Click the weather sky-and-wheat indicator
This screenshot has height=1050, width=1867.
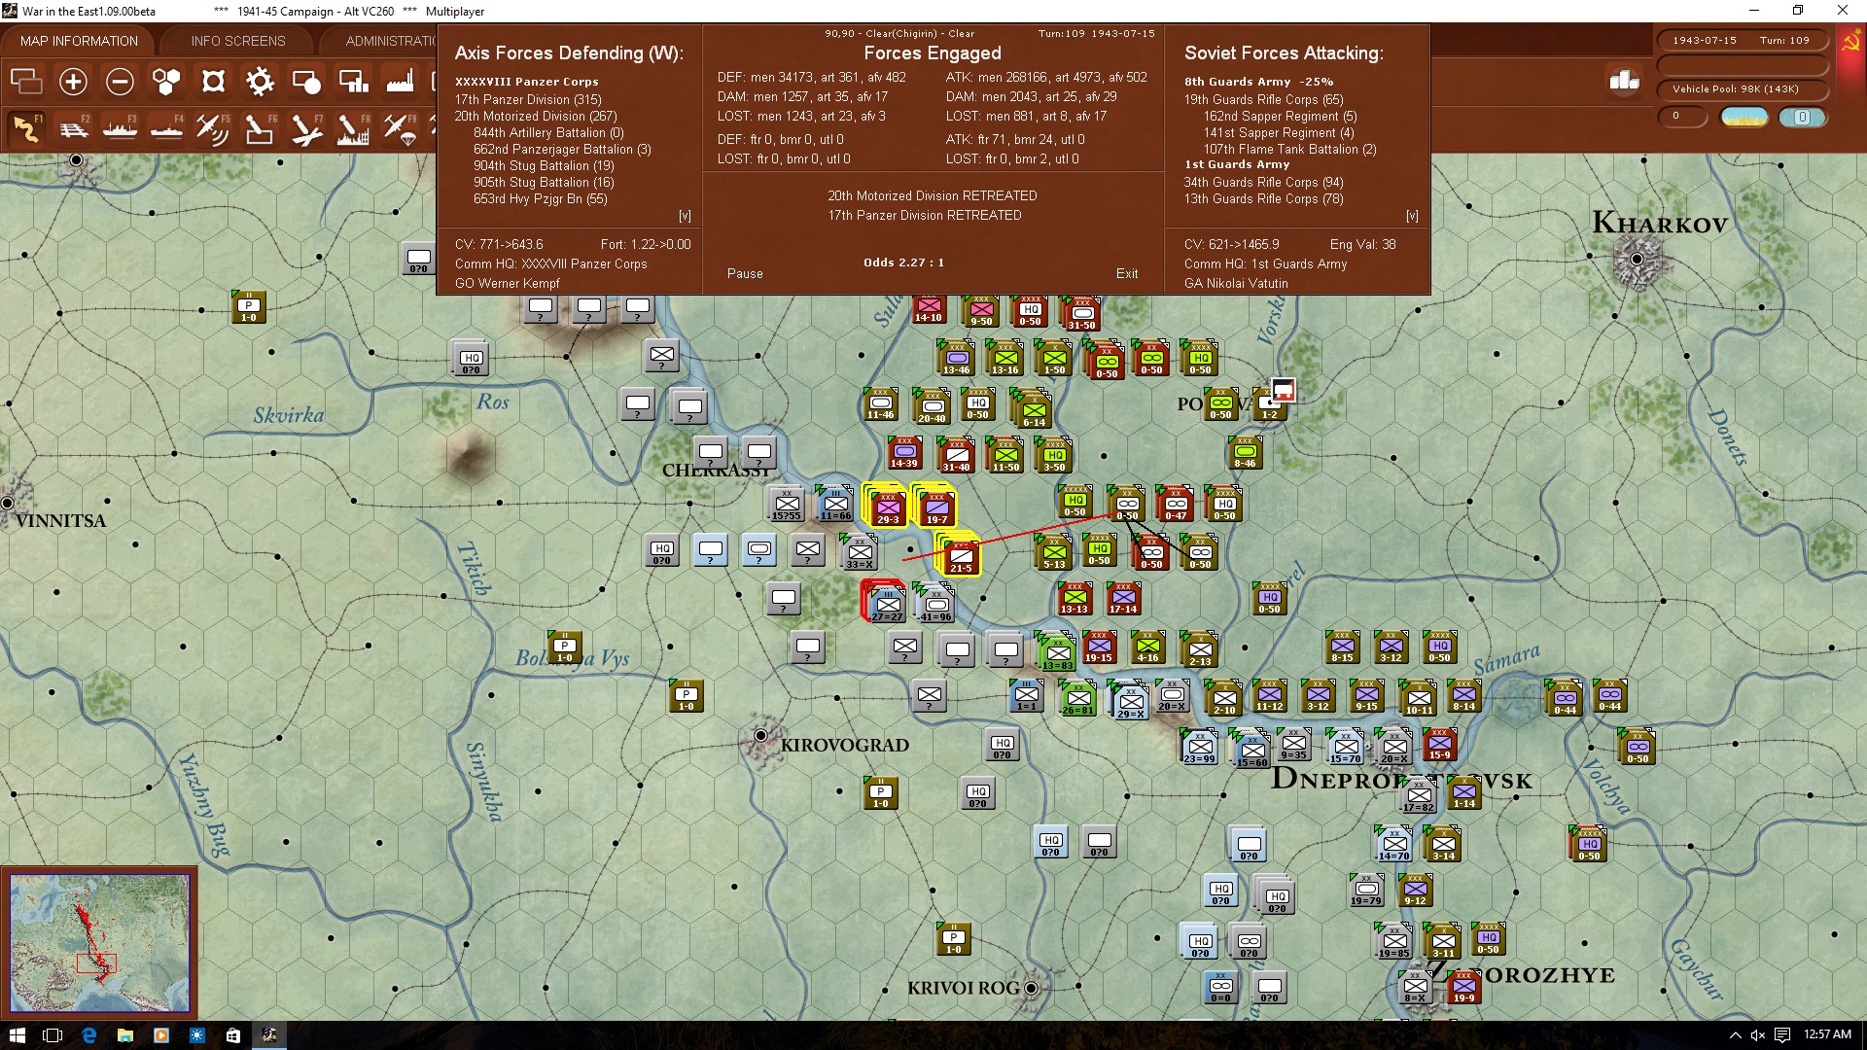tap(1744, 118)
